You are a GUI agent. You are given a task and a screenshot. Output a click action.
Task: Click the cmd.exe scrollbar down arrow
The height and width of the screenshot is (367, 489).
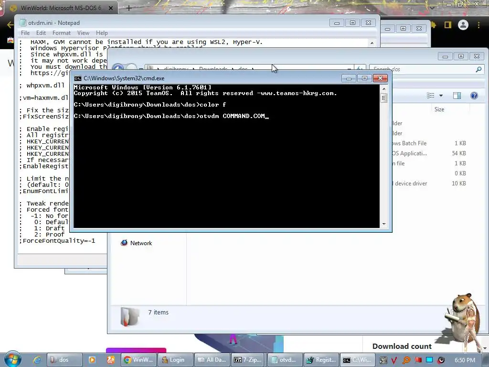click(384, 224)
